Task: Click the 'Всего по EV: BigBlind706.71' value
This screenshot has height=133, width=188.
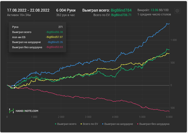Action: pos(112,15)
